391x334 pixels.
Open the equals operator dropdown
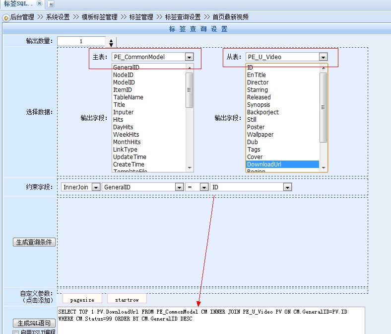204,187
